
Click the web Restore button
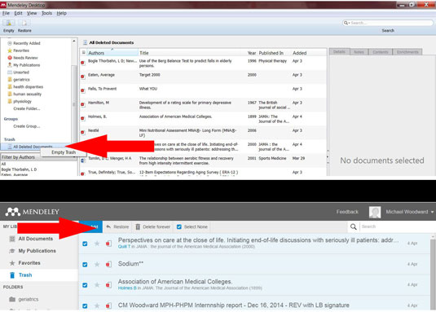click(117, 226)
